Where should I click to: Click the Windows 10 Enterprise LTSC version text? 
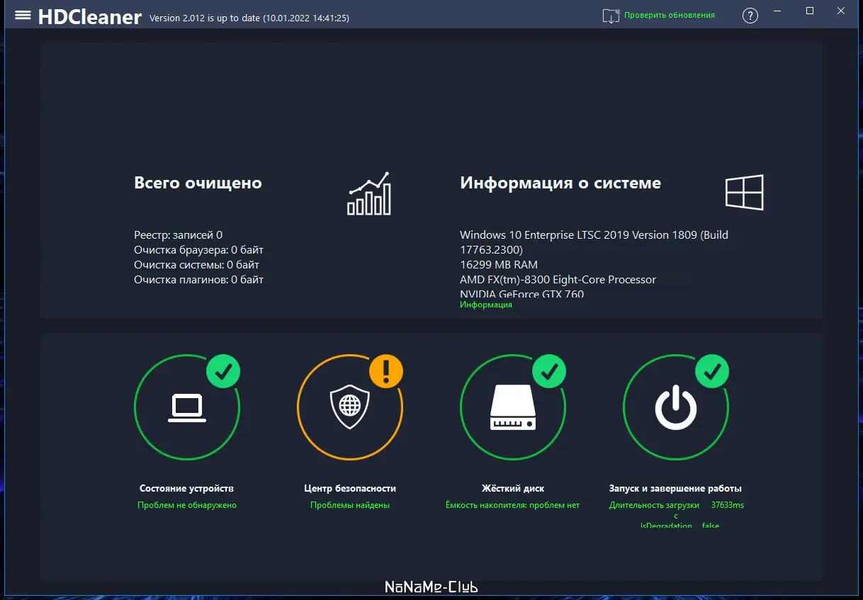(594, 242)
